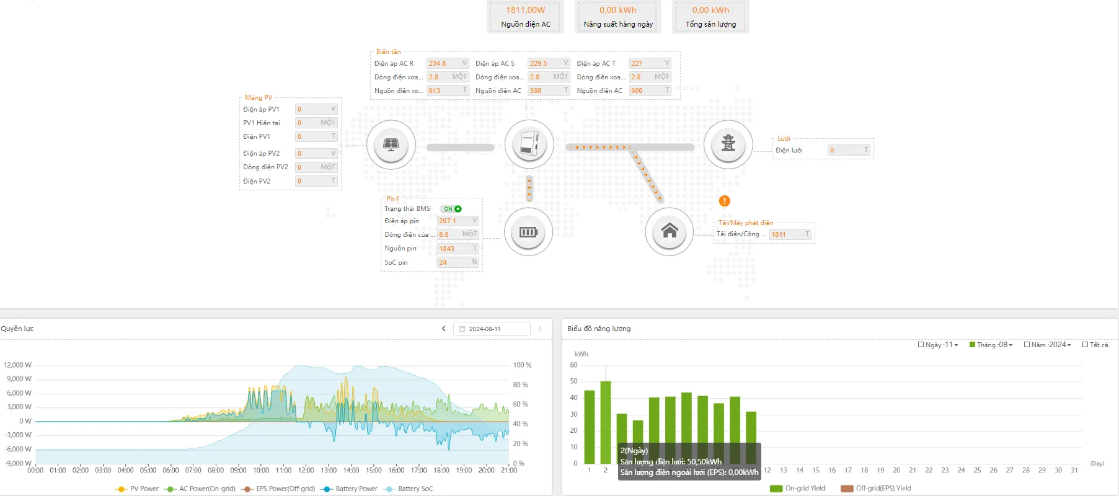The image size is (1119, 496).
Task: Click the Điện áp PV1 value field
Action: [x=317, y=109]
